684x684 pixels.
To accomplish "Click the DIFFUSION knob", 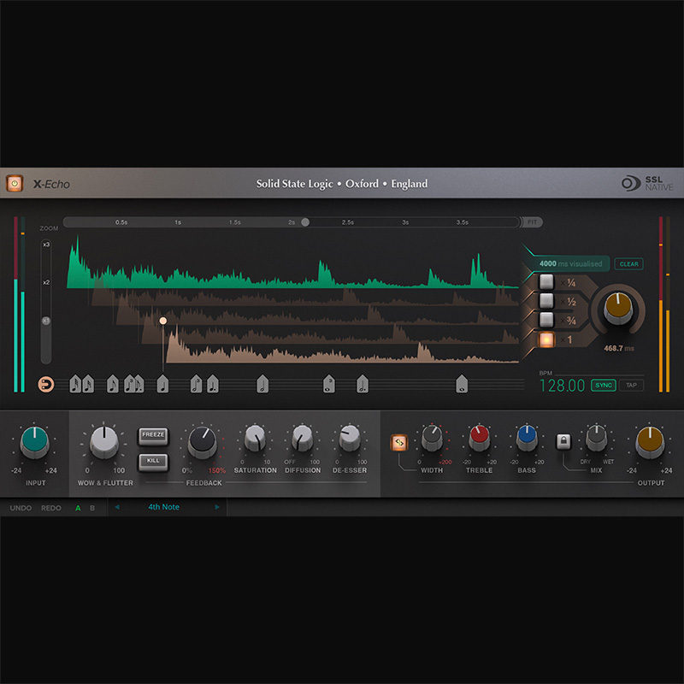I will point(303,439).
